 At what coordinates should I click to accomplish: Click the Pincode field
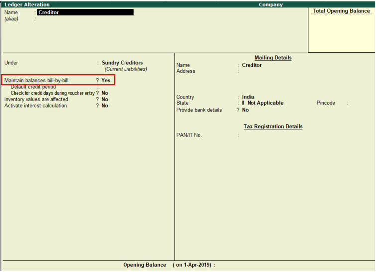(360, 103)
